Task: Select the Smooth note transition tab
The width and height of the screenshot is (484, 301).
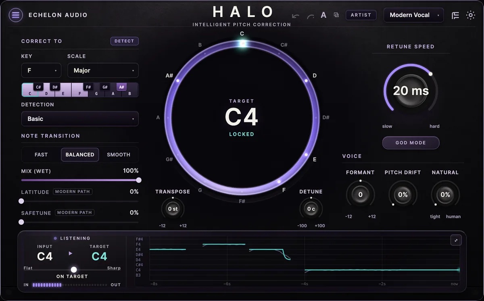Action: click(x=119, y=155)
